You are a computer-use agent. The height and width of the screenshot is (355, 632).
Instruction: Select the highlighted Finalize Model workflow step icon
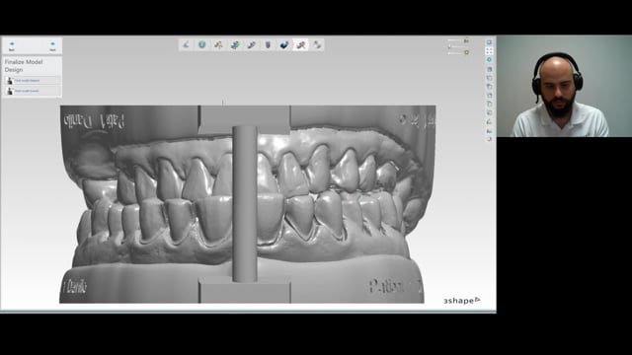(300, 44)
